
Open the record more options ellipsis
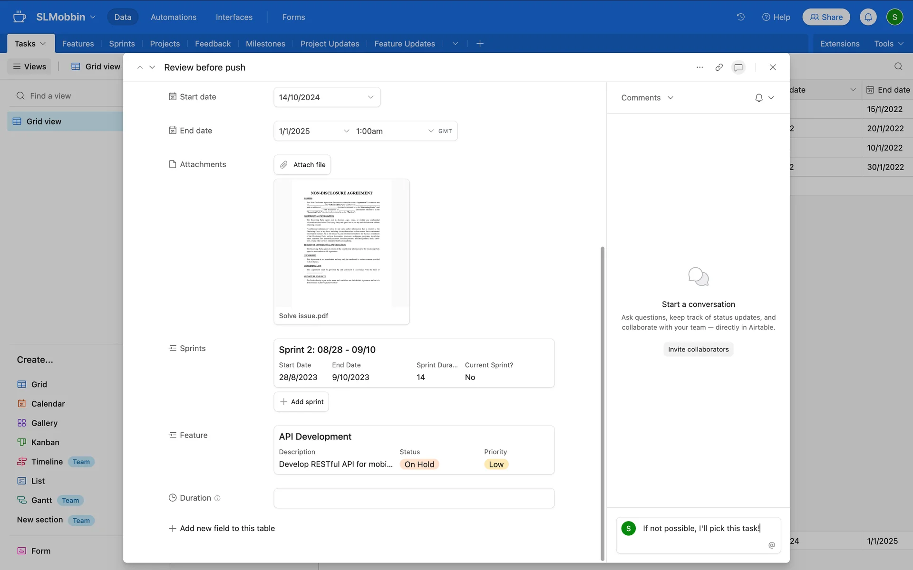coord(699,67)
